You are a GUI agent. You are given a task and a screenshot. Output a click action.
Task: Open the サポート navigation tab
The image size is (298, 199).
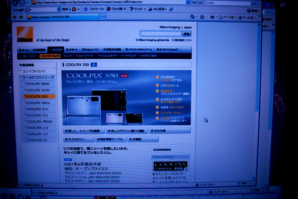point(72,49)
